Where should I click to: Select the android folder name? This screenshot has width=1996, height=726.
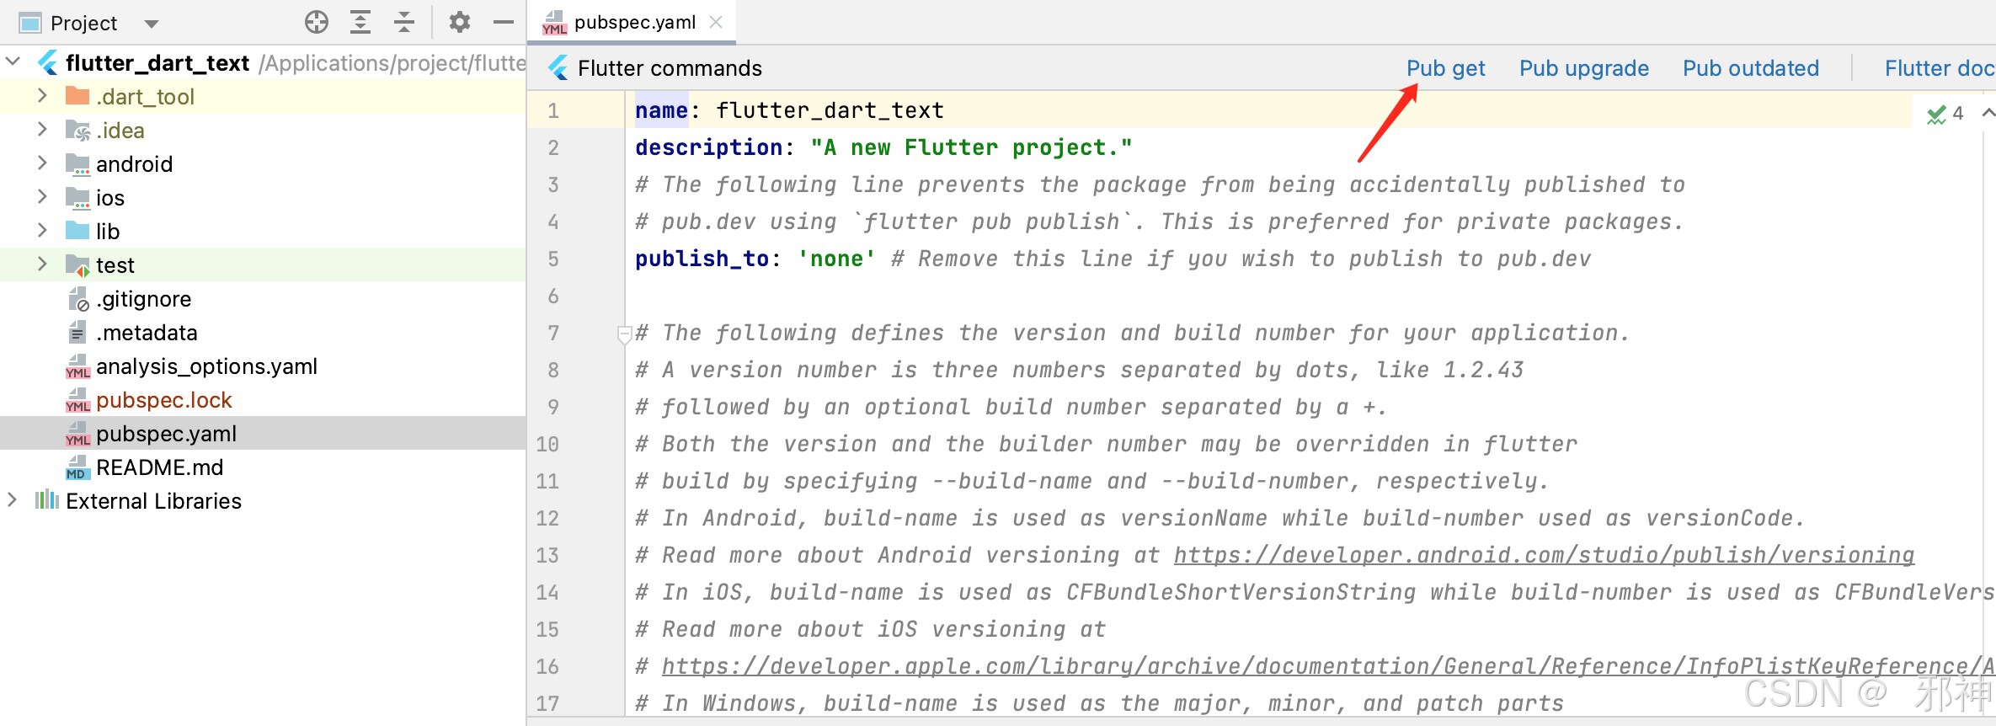point(134,164)
